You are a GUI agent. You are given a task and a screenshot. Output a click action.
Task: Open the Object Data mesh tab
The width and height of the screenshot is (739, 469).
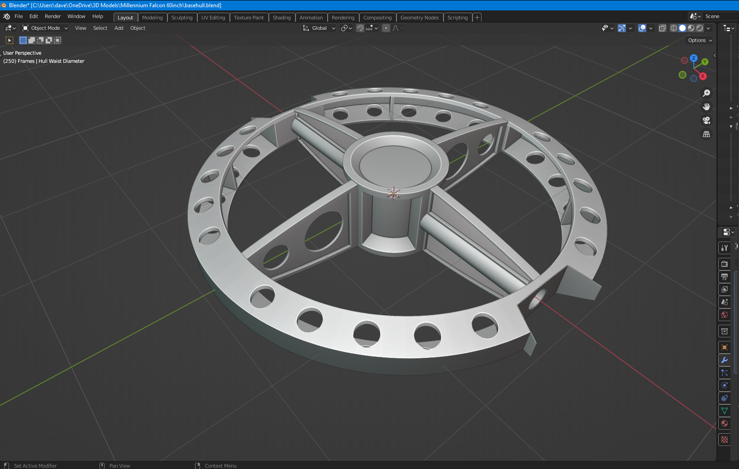click(x=725, y=411)
